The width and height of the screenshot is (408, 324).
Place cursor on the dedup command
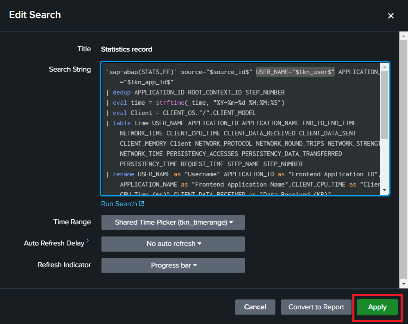(122, 92)
